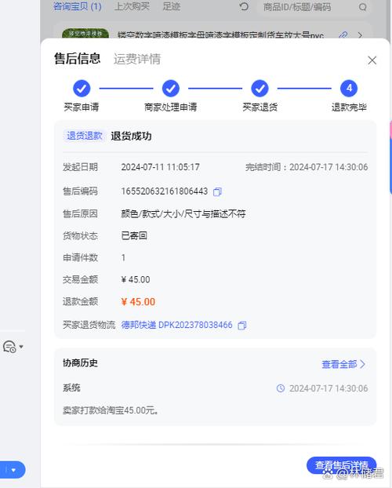This screenshot has width=392, height=488.
Task: Open the 咨询宝贝 (1) tab
Action: [78, 6]
